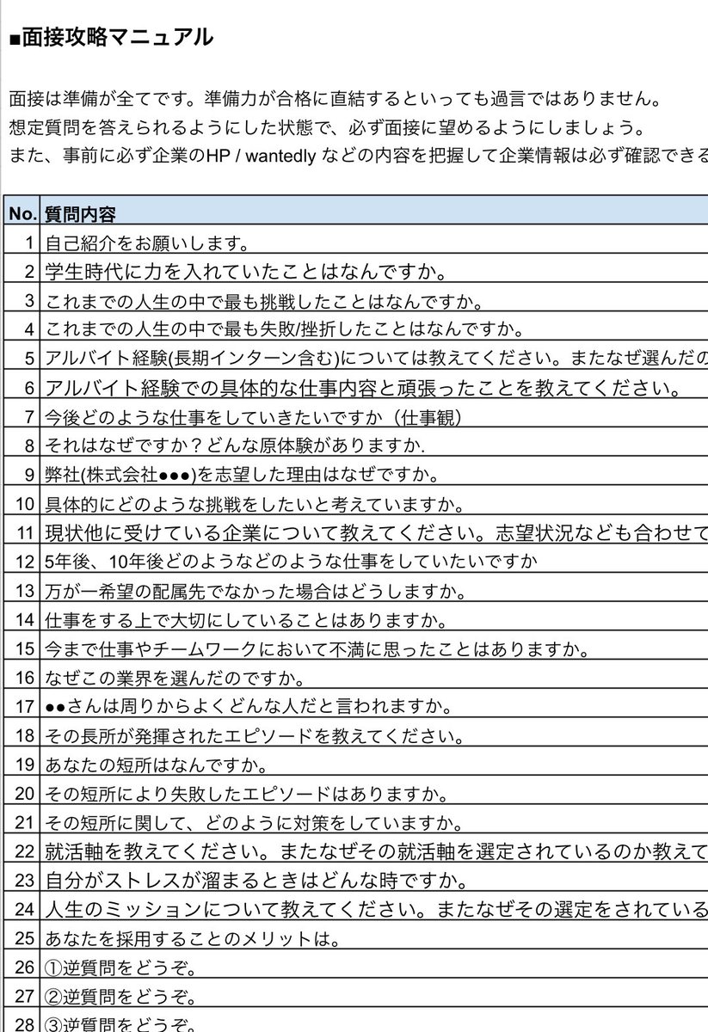This screenshot has height=1032, width=708.
Task: Click the intro line mentioning HP / wantedly
Action: [x=357, y=155]
